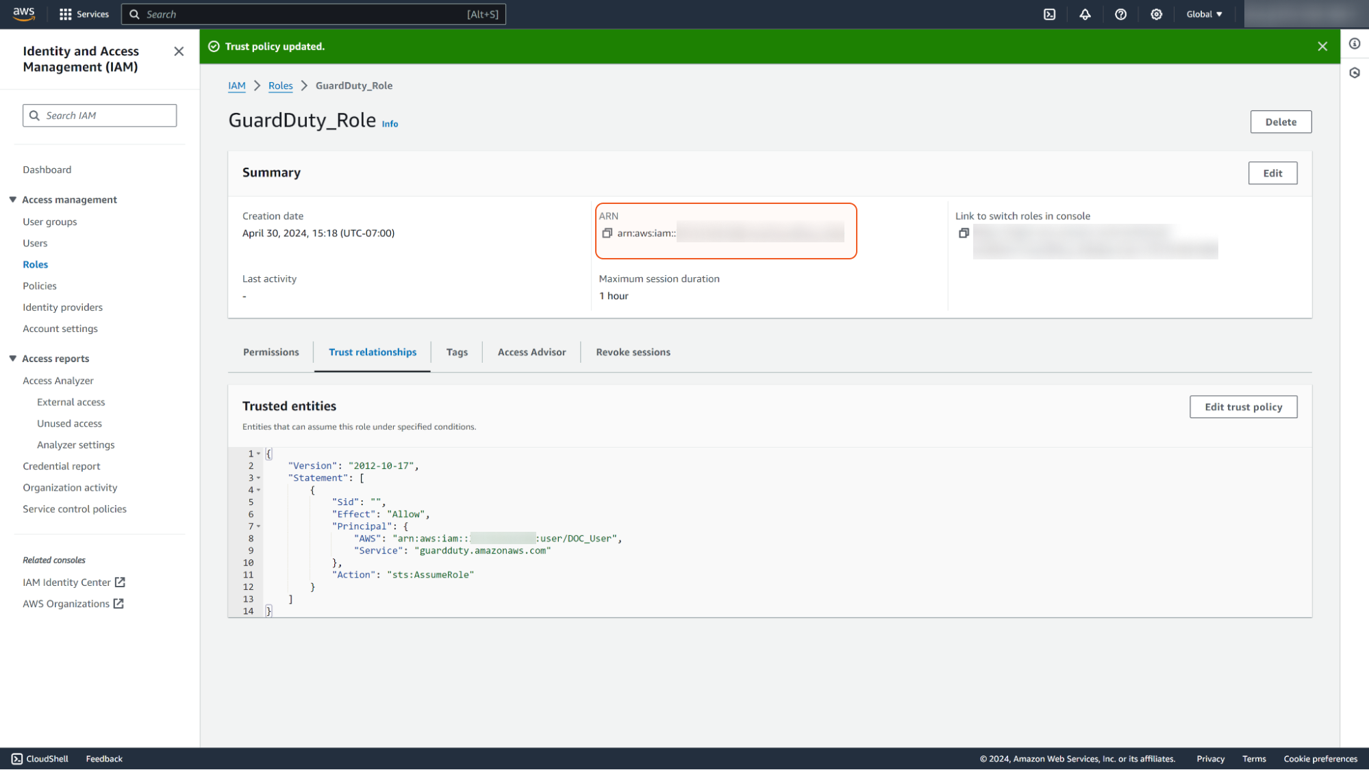Click the Search IAM input field
Image resolution: width=1369 pixels, height=770 pixels.
100,116
